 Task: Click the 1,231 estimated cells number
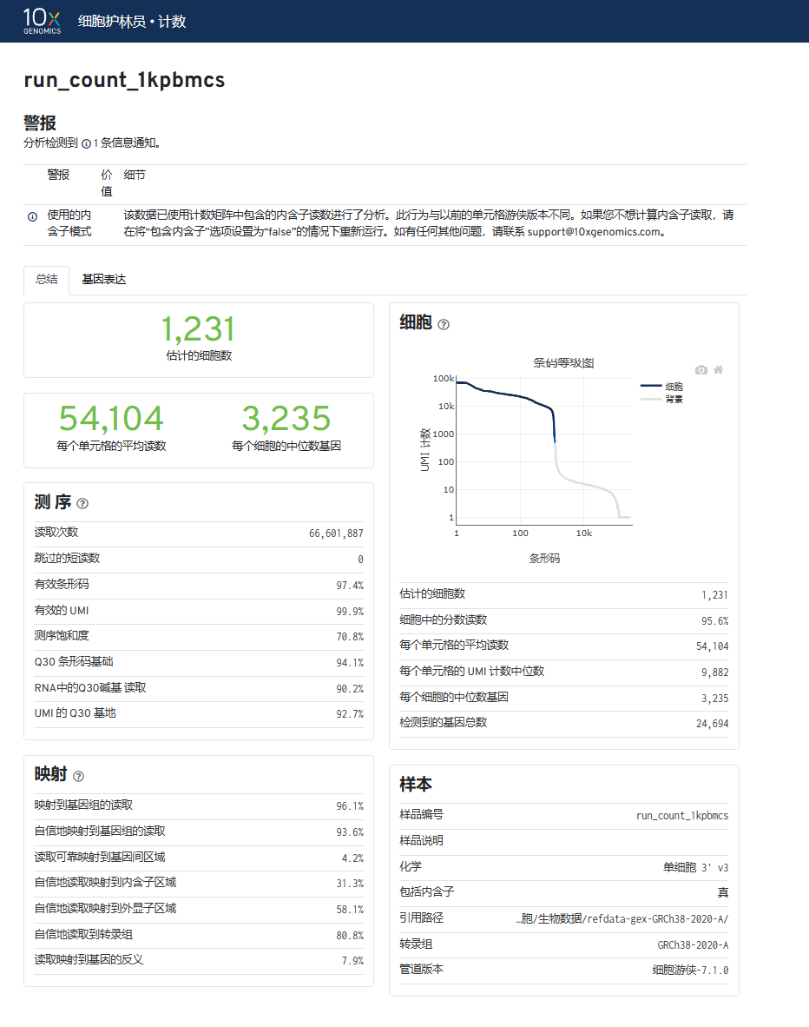[198, 330]
